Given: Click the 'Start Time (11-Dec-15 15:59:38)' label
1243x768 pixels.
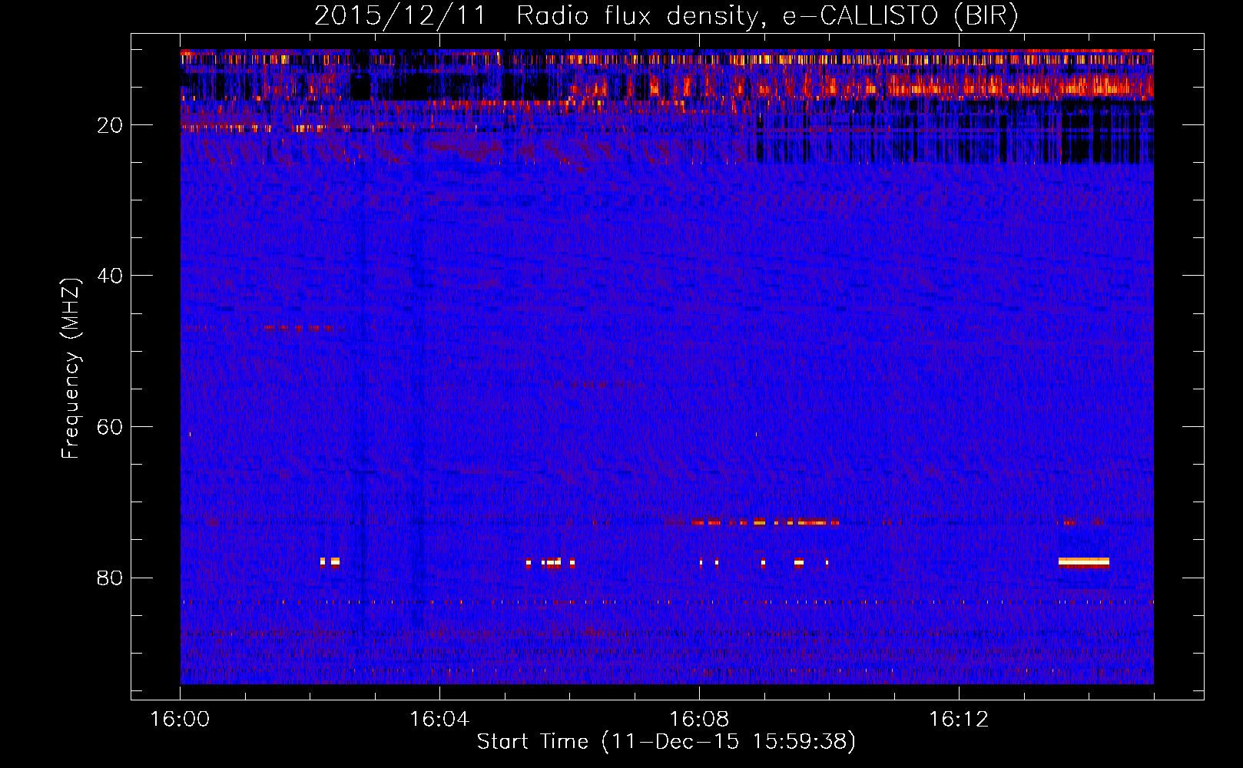Looking at the screenshot, I should tap(666, 742).
